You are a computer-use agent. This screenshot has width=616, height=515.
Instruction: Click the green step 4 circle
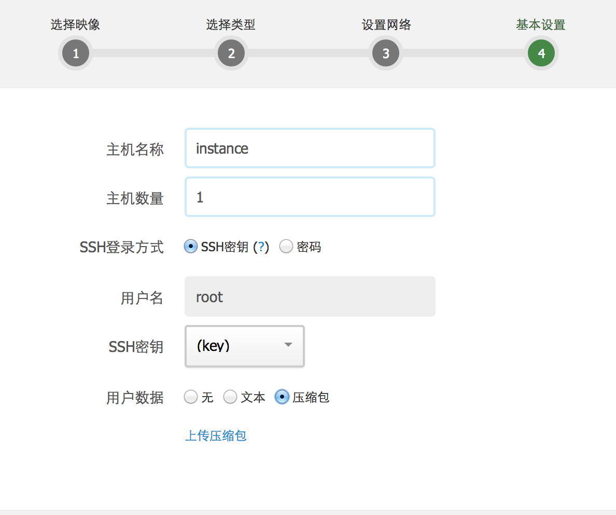(x=541, y=53)
